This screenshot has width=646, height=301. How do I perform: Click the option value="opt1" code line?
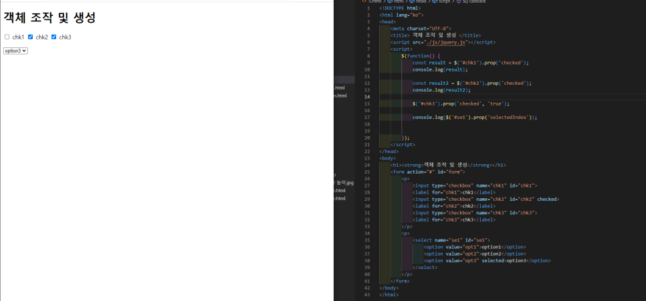(475, 247)
